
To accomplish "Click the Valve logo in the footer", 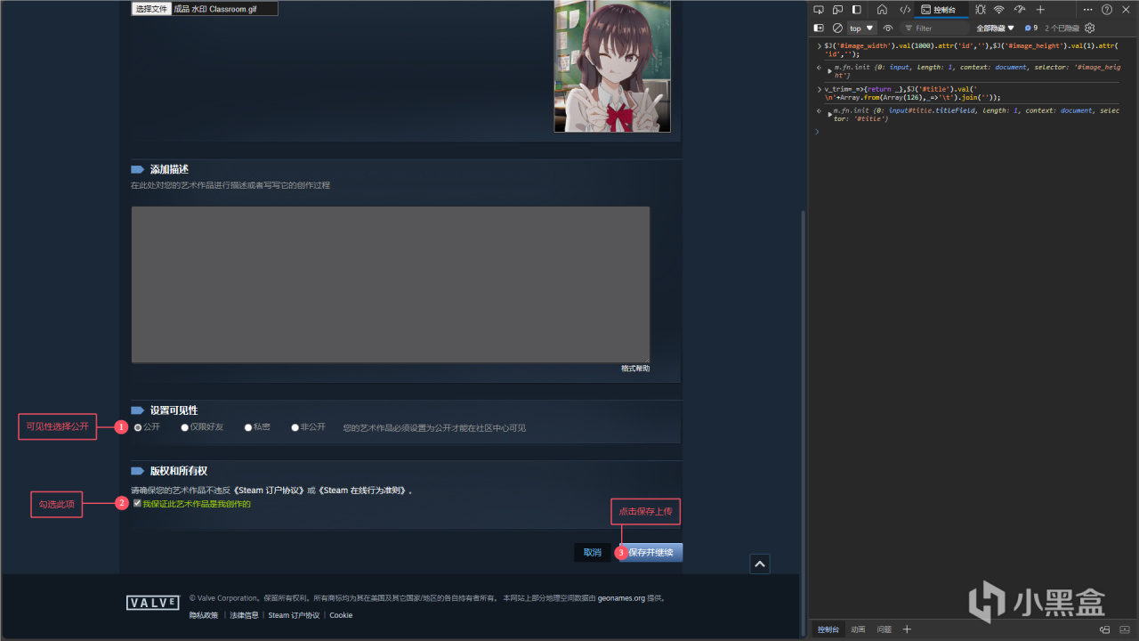I will [153, 603].
